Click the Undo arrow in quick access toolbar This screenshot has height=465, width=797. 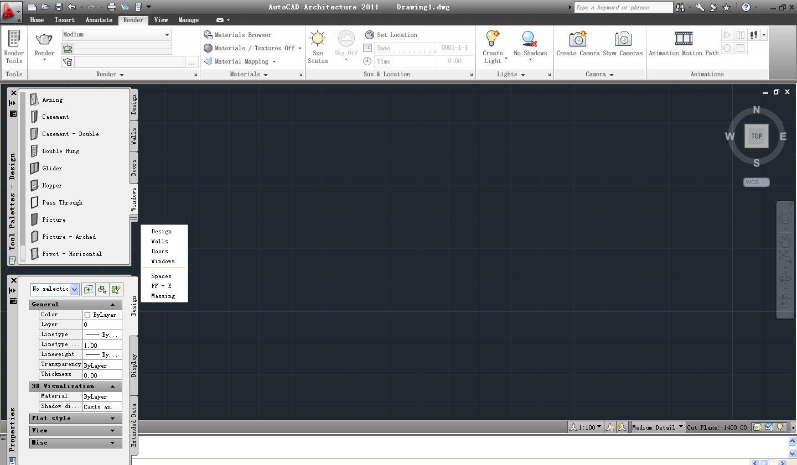coord(72,7)
